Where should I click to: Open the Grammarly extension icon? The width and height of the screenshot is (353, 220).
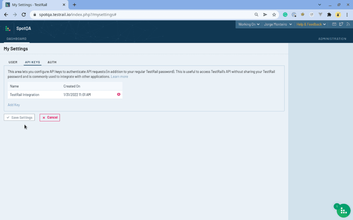(x=285, y=15)
